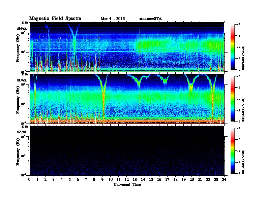This screenshot has height=206, width=267.
Task: Select the "Mar. 4, 2016" date label
Action: 113,19
